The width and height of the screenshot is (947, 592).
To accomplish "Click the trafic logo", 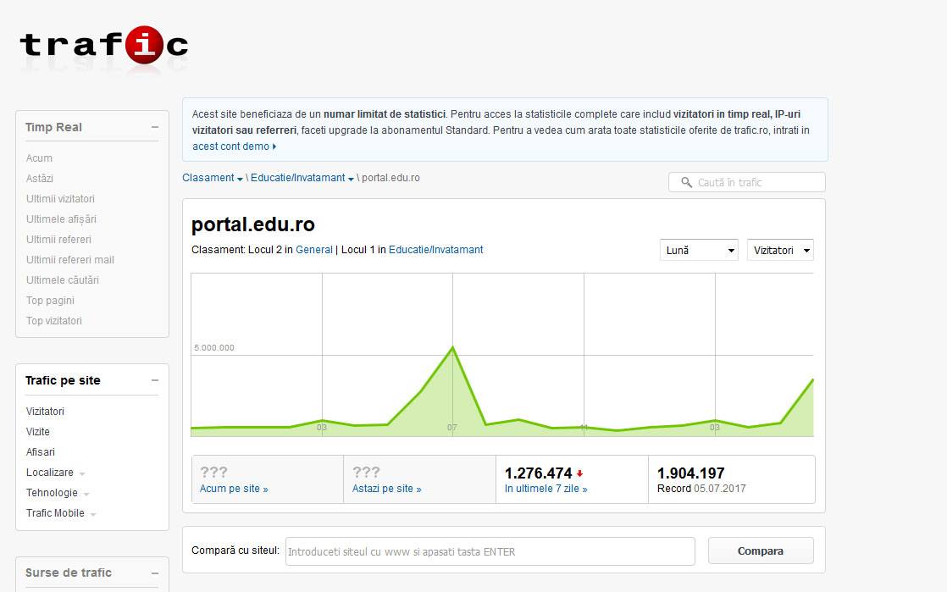I will pos(103,45).
